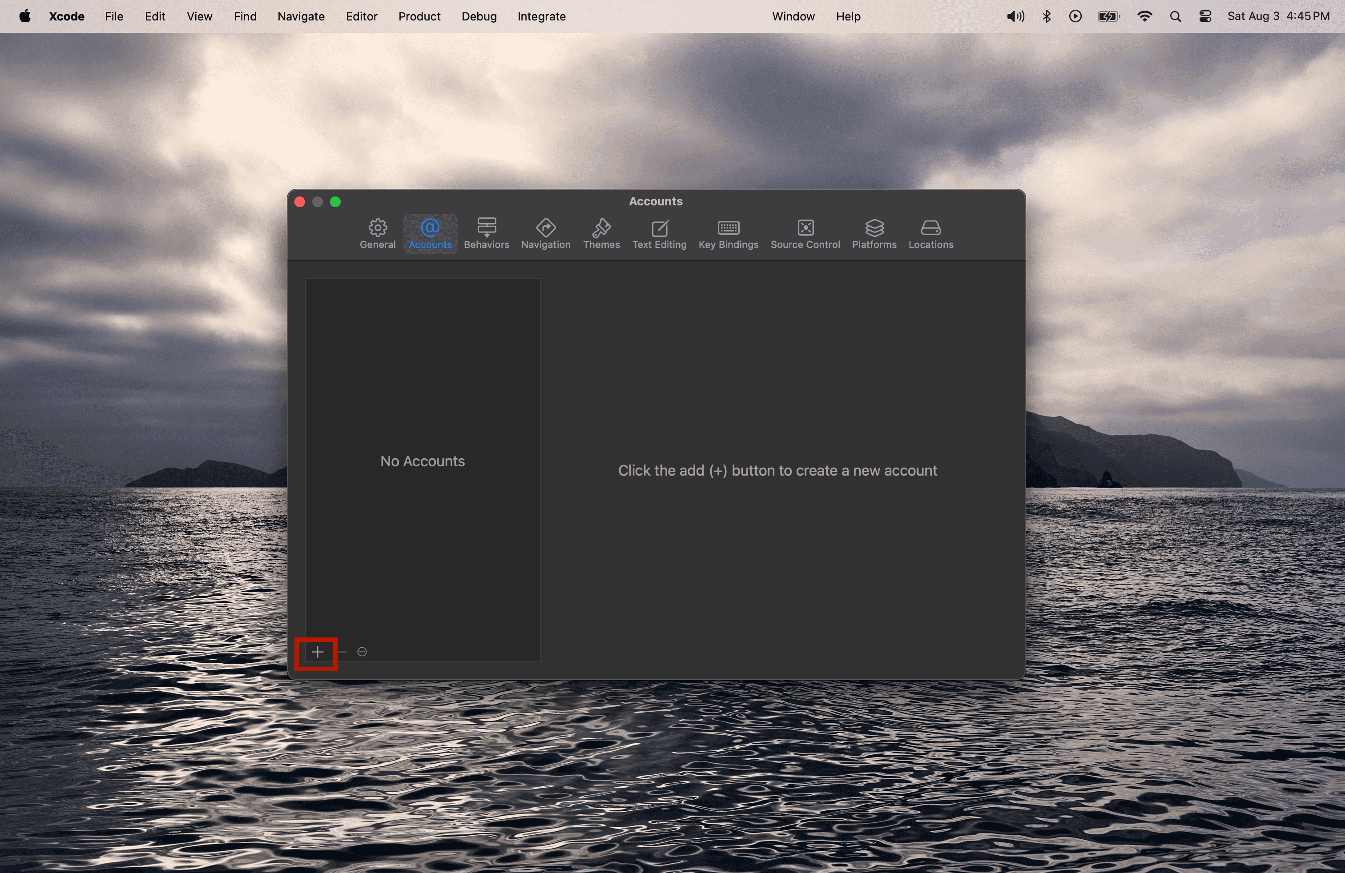Open the account actions ellipsis menu

362,651
